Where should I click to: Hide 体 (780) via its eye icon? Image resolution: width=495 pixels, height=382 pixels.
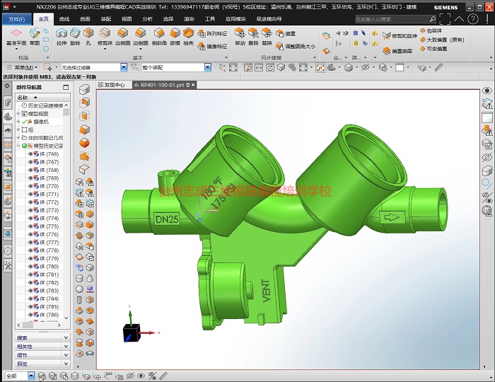click(x=30, y=267)
